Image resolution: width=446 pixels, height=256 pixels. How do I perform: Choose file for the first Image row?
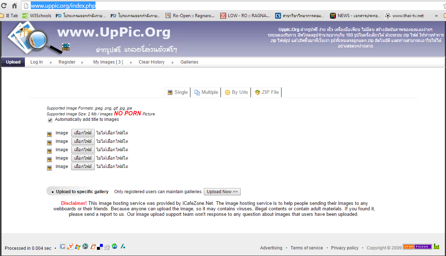83,133
